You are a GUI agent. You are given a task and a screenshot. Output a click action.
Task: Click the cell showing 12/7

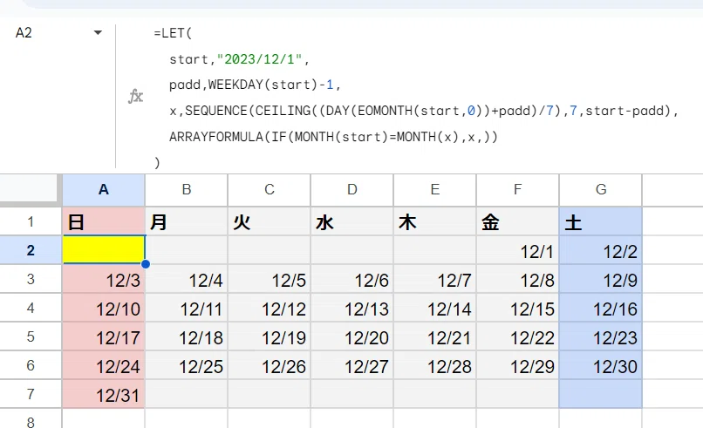[x=435, y=279]
